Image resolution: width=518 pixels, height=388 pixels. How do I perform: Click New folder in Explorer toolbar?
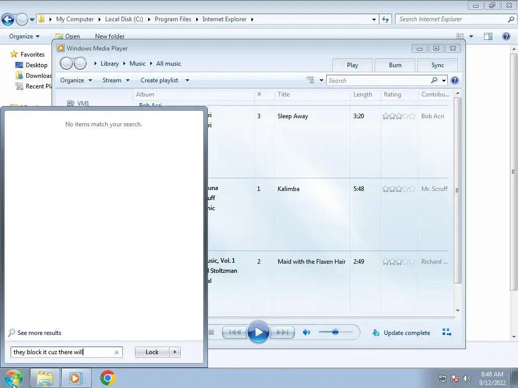[110, 36]
